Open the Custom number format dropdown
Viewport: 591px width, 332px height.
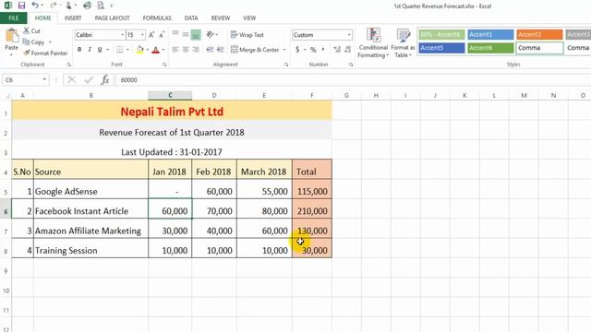pos(349,35)
